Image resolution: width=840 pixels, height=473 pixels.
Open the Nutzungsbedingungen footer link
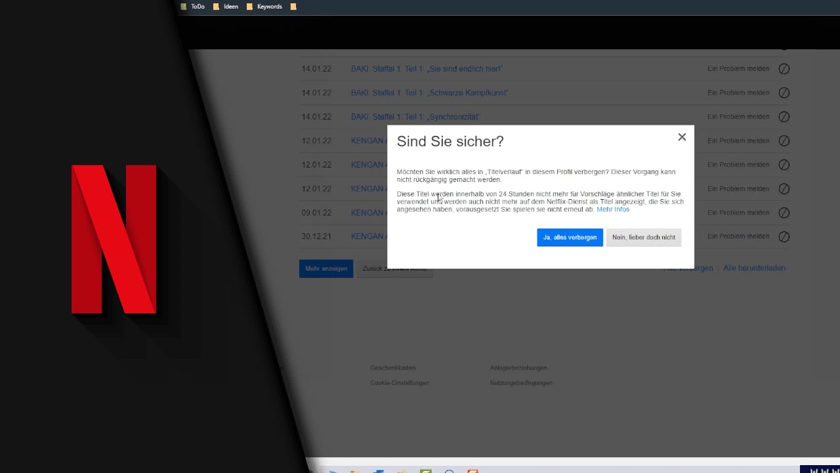pos(521,383)
